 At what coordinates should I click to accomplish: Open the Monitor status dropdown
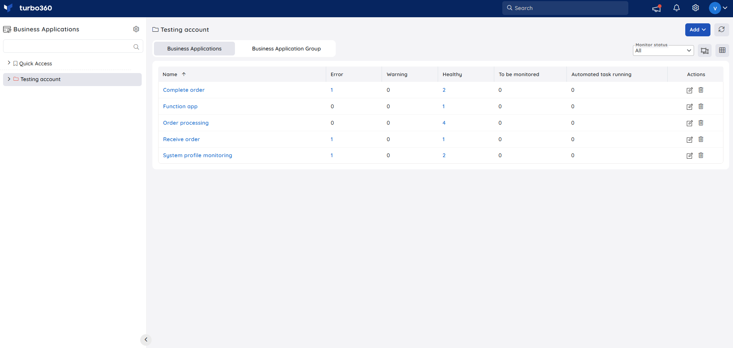[663, 50]
